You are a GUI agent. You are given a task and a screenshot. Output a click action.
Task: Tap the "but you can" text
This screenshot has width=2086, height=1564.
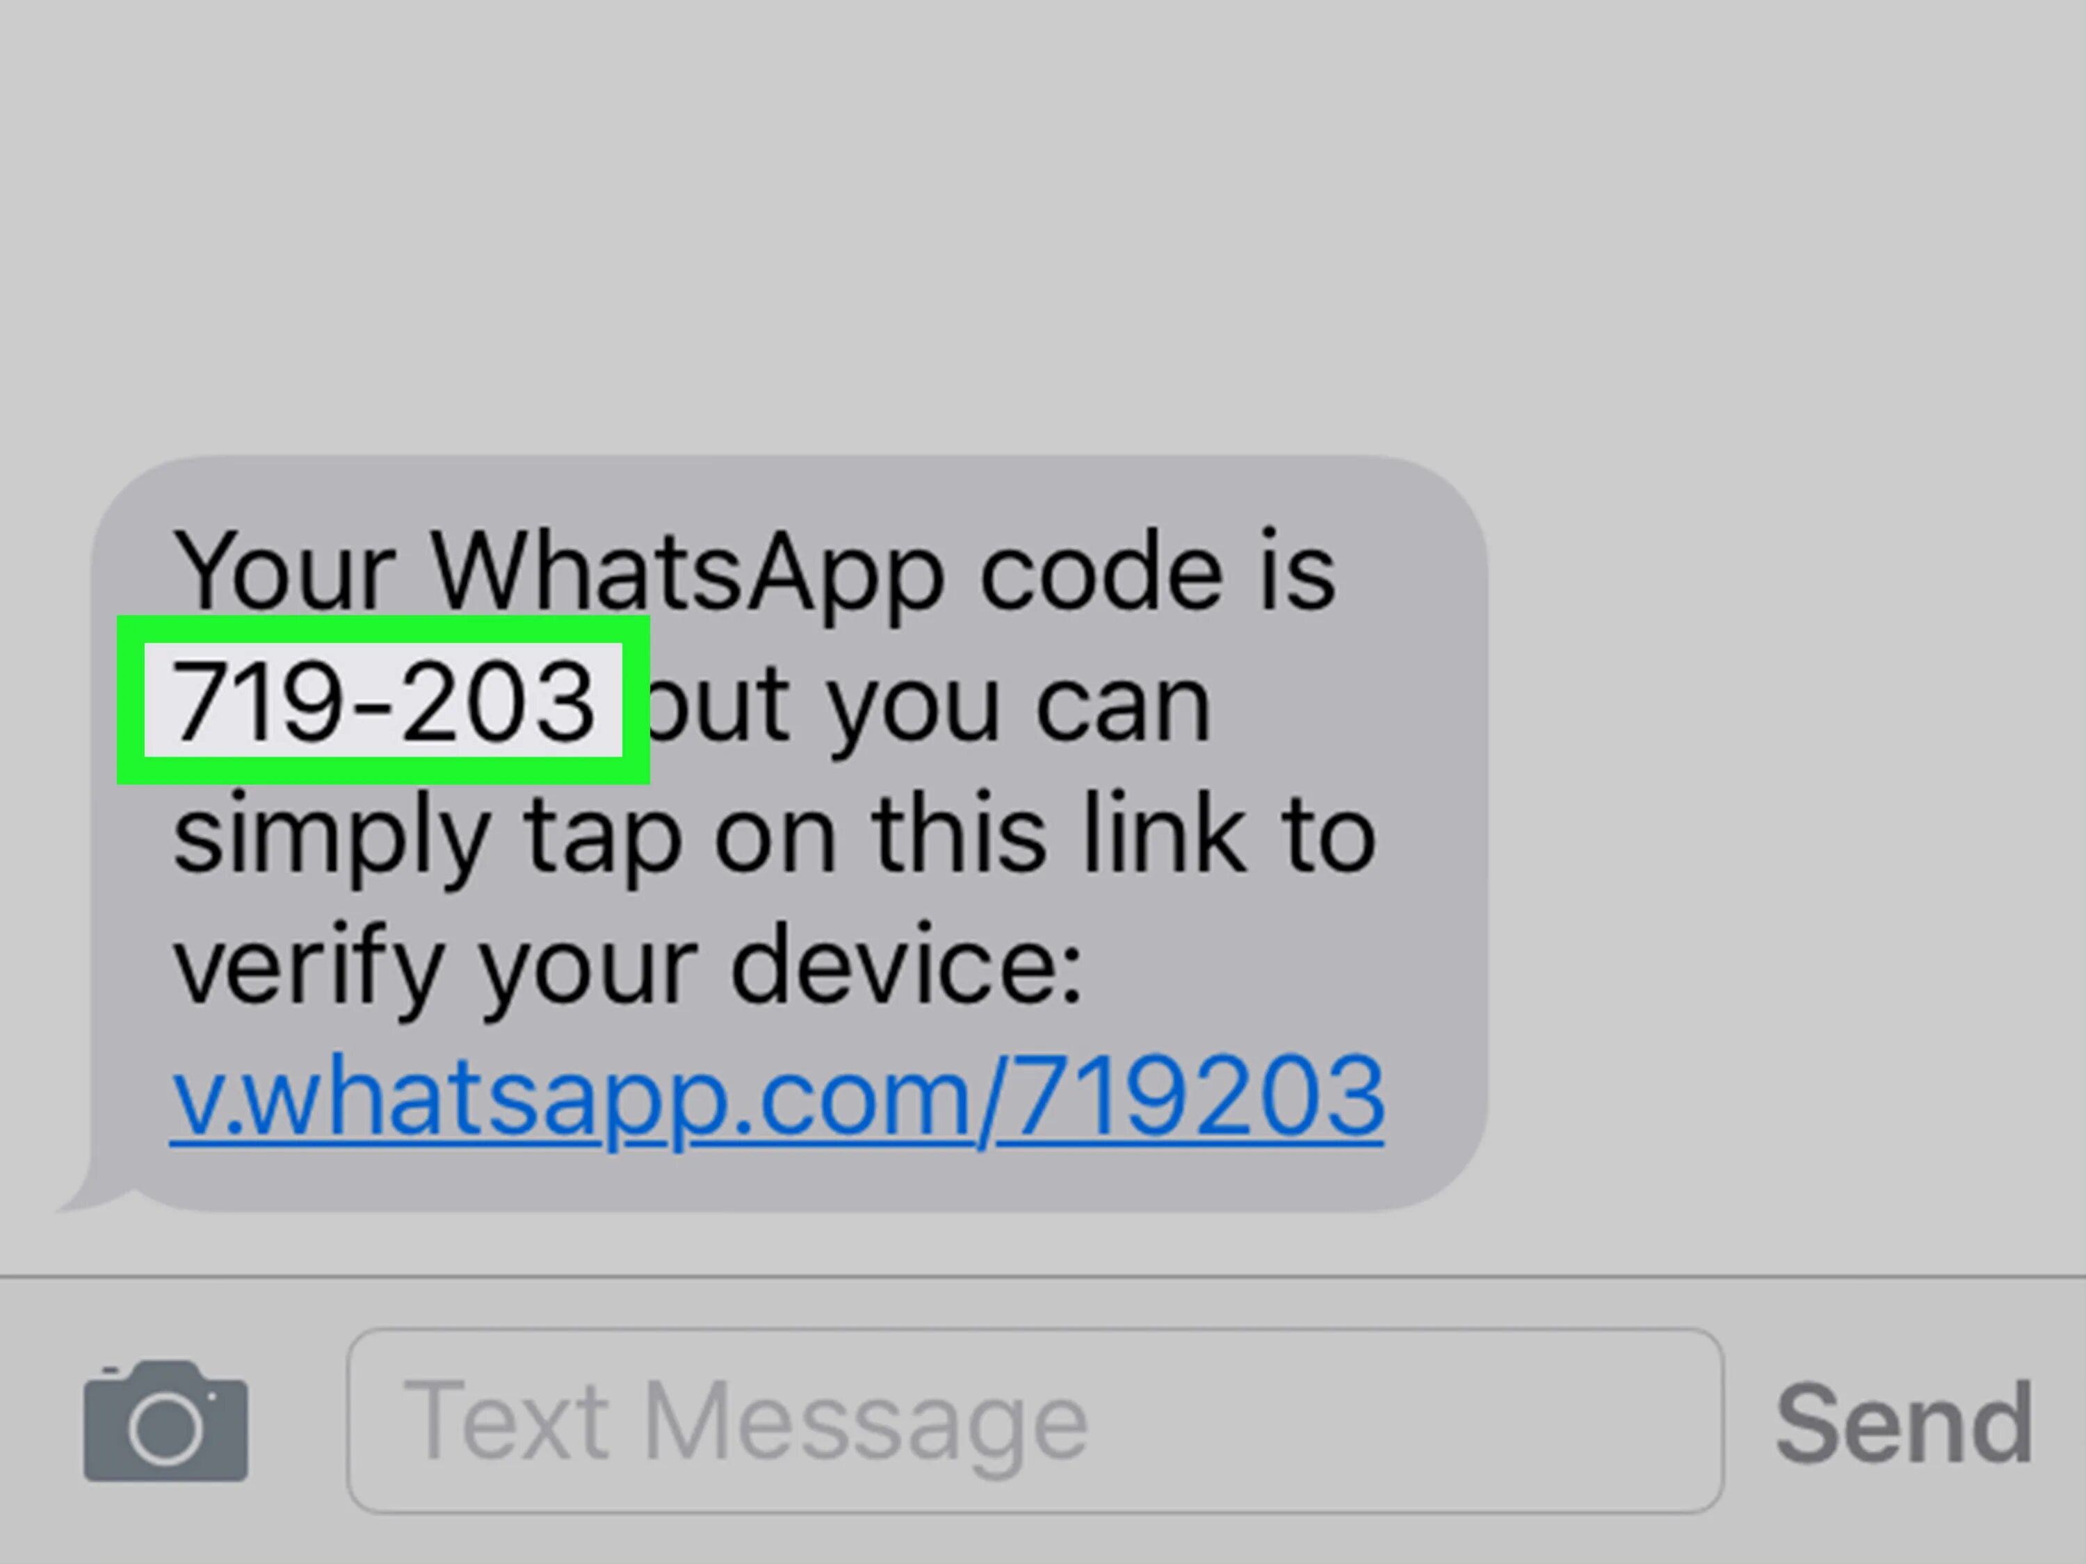click(x=928, y=705)
